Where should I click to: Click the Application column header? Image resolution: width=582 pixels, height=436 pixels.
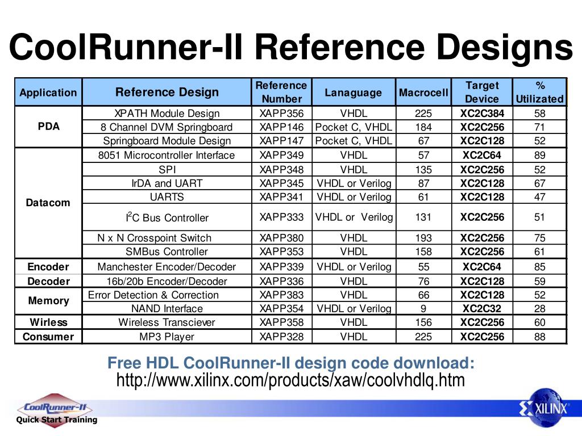48,92
